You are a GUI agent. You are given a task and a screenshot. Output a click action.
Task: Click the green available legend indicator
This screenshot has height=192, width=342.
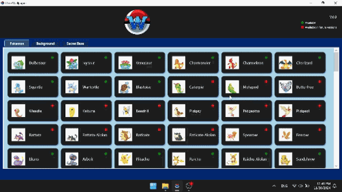point(302,22)
